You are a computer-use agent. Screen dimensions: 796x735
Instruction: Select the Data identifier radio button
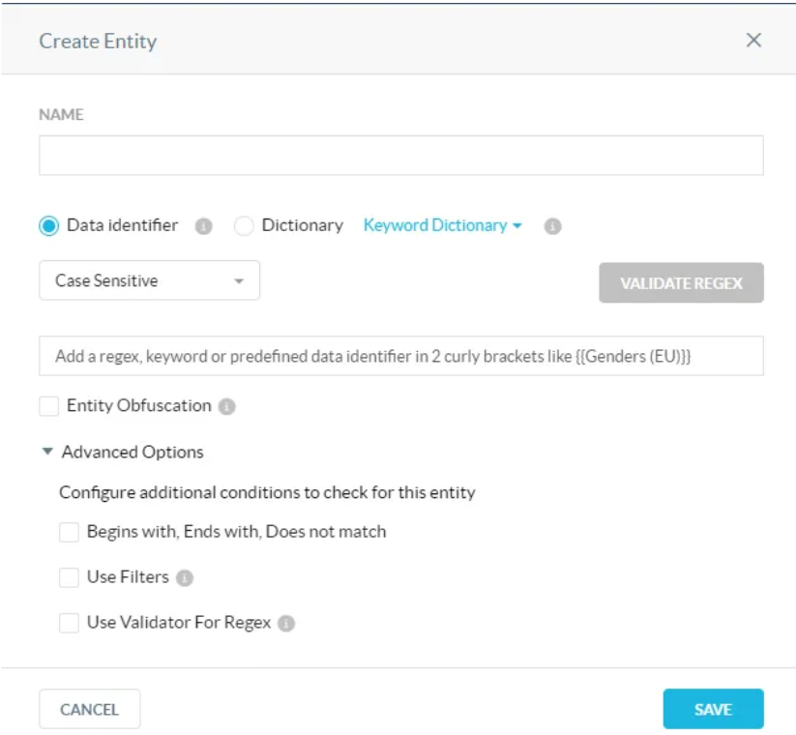tap(49, 226)
